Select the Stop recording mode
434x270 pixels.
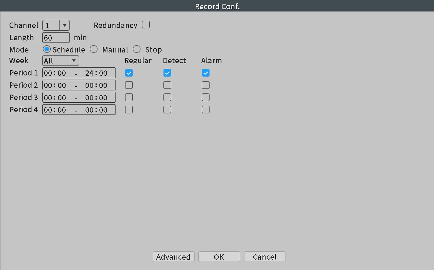click(x=137, y=49)
